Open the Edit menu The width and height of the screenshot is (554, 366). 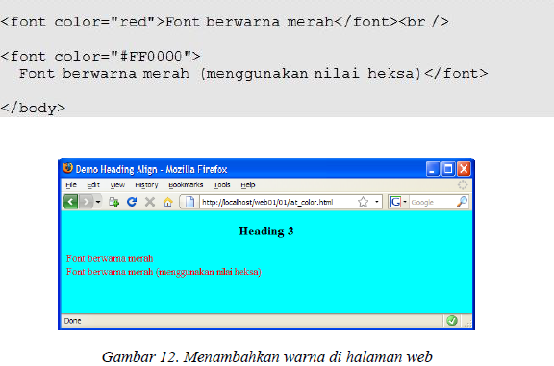pyautogui.click(x=93, y=185)
